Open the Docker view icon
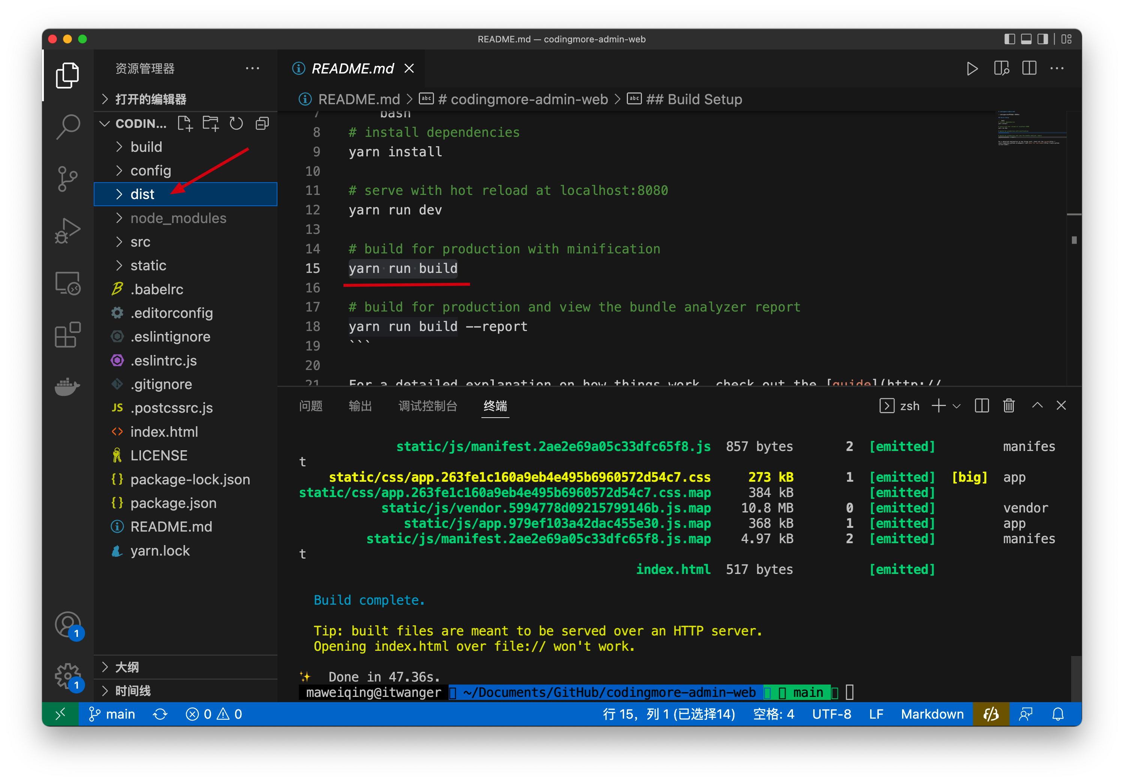The width and height of the screenshot is (1124, 782). 67,387
